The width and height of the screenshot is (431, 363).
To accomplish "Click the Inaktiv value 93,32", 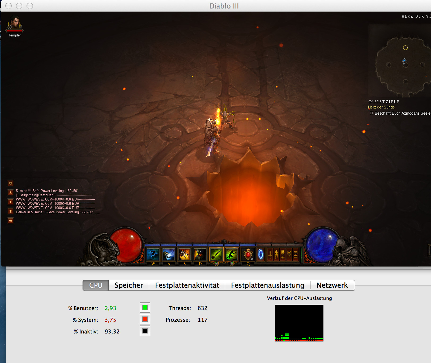I will 112,332.
